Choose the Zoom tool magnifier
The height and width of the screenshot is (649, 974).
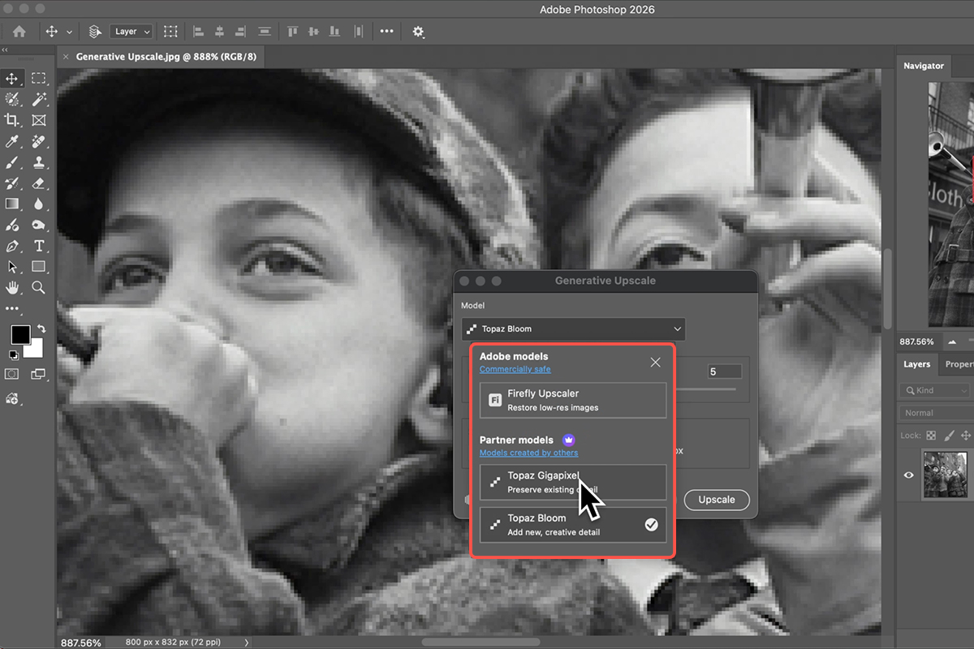[x=38, y=287]
